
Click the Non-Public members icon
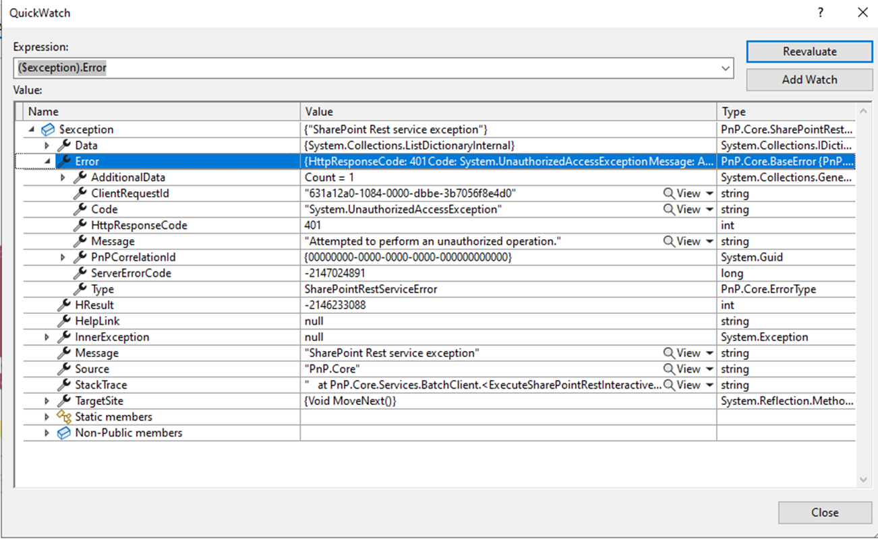point(64,433)
